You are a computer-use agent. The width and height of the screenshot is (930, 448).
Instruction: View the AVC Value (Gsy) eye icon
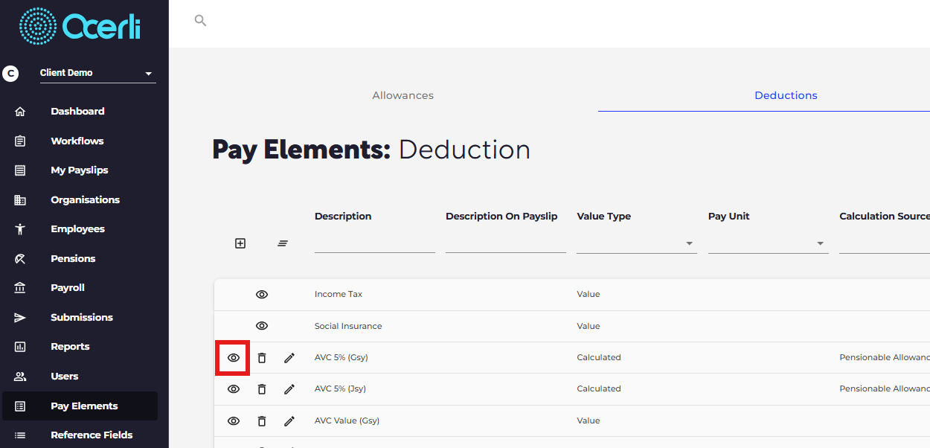coord(234,421)
